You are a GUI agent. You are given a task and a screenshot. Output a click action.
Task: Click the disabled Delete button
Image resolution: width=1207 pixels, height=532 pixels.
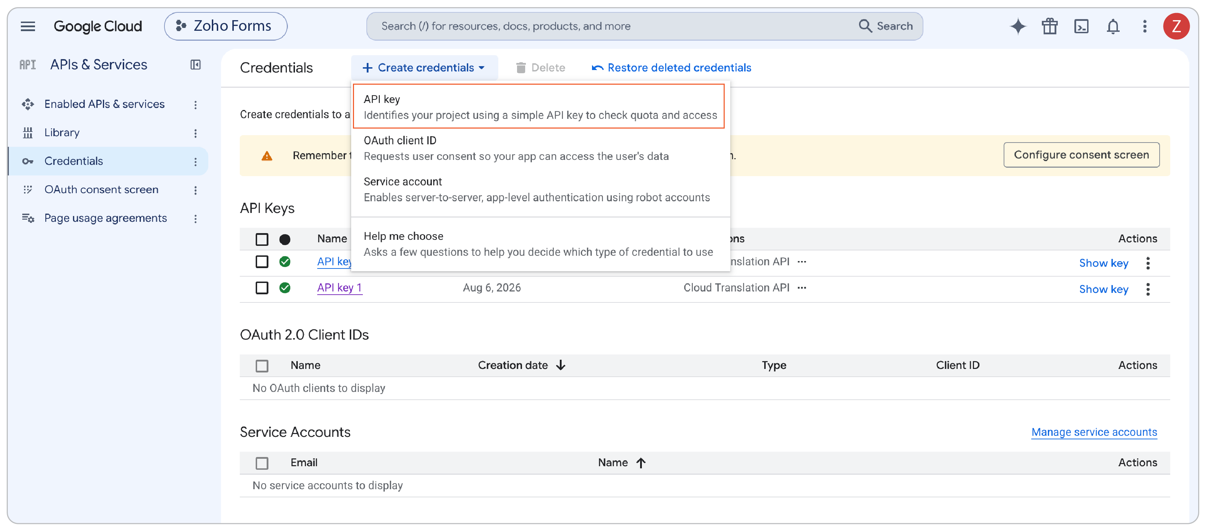pyautogui.click(x=540, y=68)
